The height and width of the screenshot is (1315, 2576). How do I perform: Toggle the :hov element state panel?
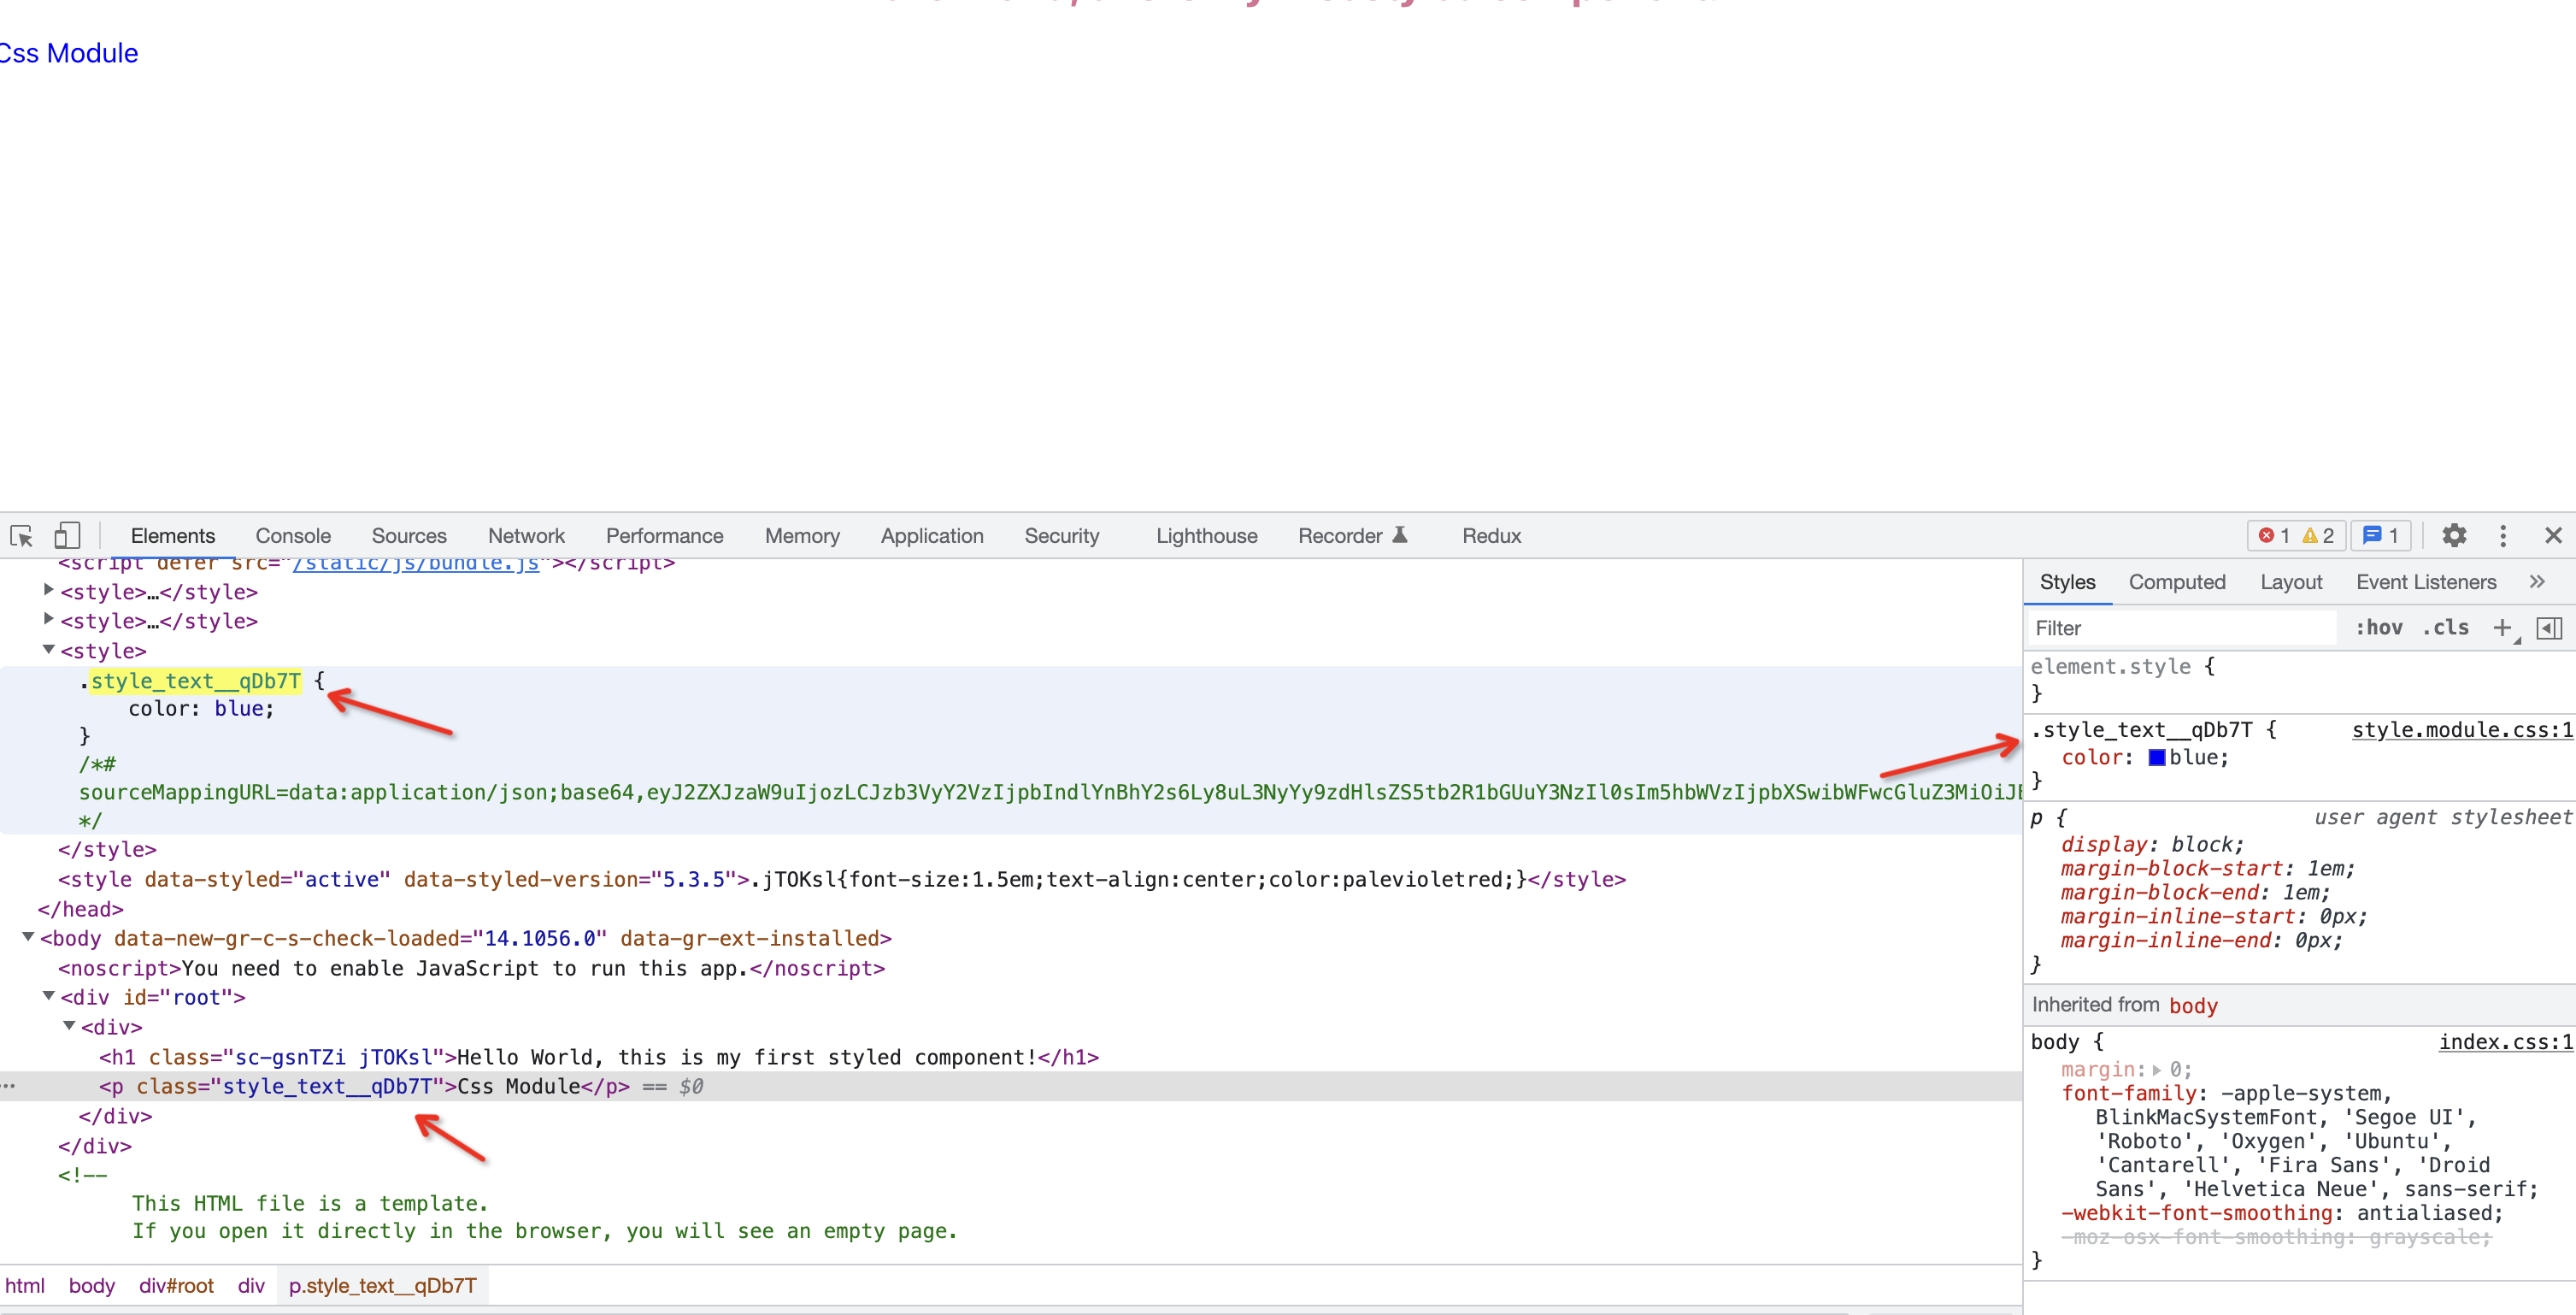(2379, 628)
